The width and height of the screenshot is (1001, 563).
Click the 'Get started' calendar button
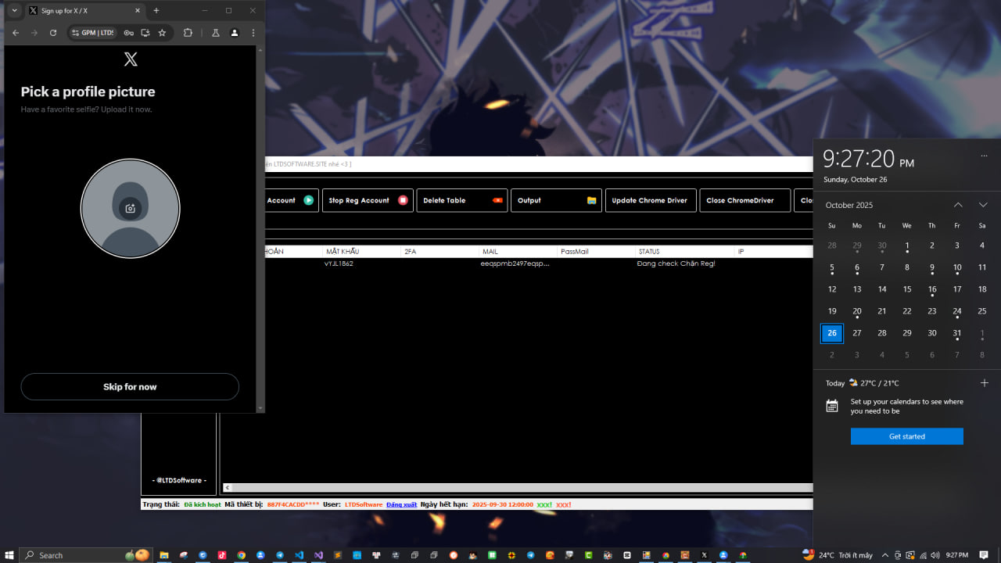click(906, 436)
